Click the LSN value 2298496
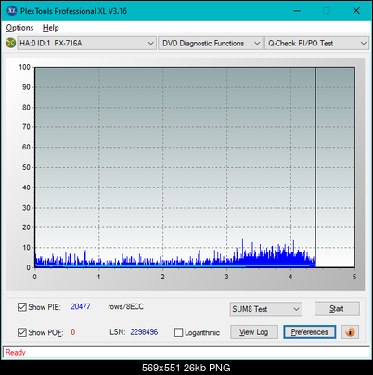Viewport: 373px width, 375px height. pyautogui.click(x=144, y=332)
